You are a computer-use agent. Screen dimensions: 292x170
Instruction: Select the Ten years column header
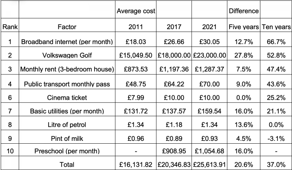[276, 25]
